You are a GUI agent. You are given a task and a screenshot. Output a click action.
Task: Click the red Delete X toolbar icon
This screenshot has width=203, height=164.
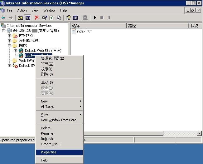pyautogui.click(x=37, y=17)
